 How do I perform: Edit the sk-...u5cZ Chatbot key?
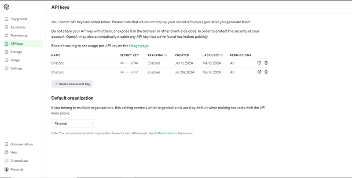coord(259,72)
